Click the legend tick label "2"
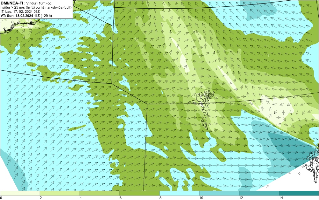 click(41, 198)
